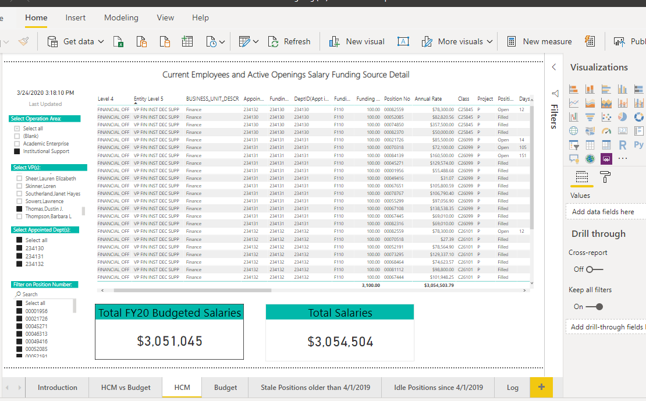Select the pie chart visual
This screenshot has width=646, height=401.
pos(623,117)
